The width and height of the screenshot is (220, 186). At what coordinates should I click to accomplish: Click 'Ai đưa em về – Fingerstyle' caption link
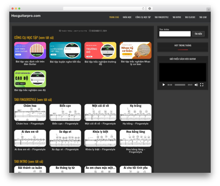point(30,150)
